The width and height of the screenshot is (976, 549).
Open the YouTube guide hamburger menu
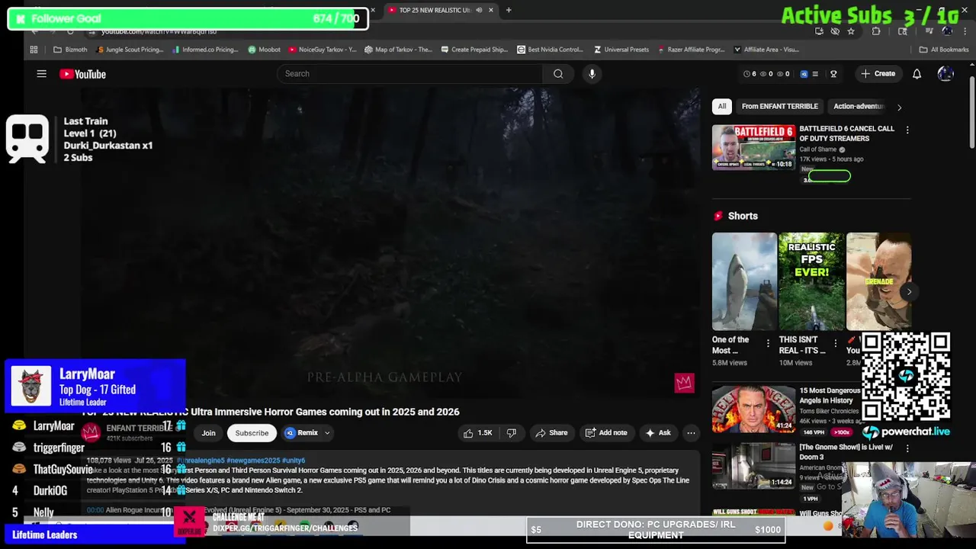[x=42, y=74]
